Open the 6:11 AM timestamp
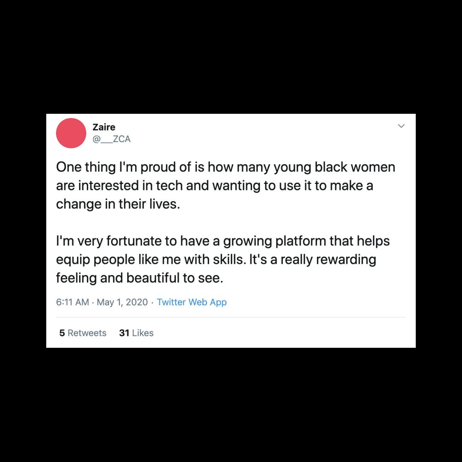Viewport: 462px width, 462px height. tap(72, 302)
